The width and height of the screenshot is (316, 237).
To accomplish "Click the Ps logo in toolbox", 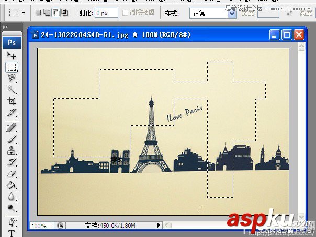I will [x=12, y=42].
